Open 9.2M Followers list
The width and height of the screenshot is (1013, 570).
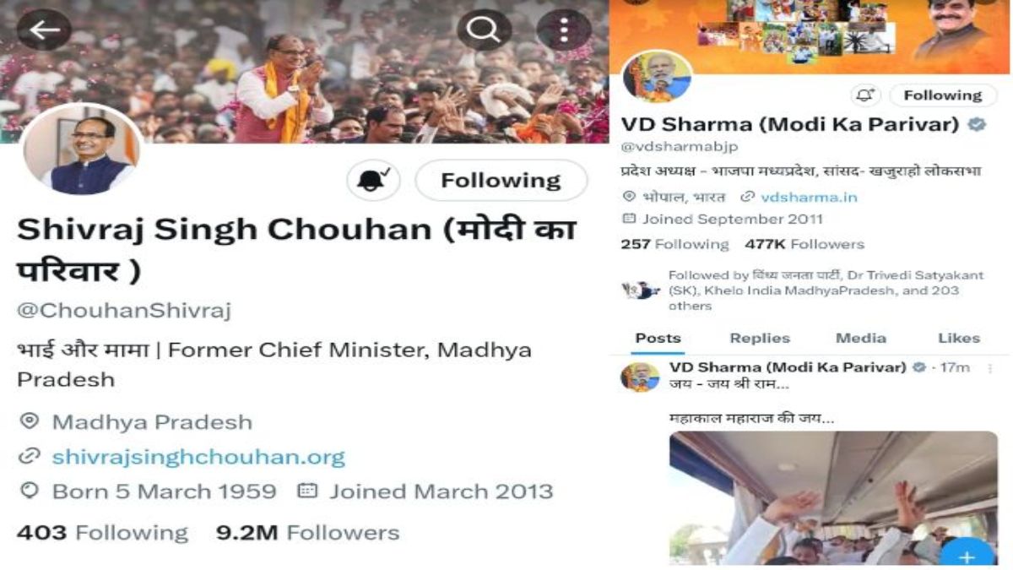308,533
